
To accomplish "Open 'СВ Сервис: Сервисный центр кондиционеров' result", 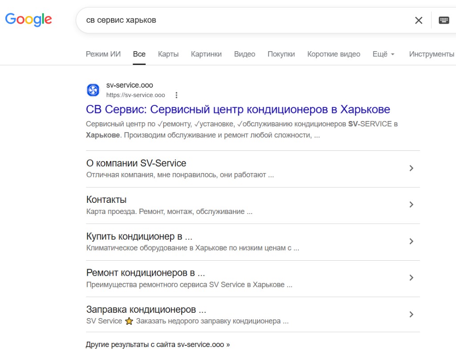I will 238,109.
